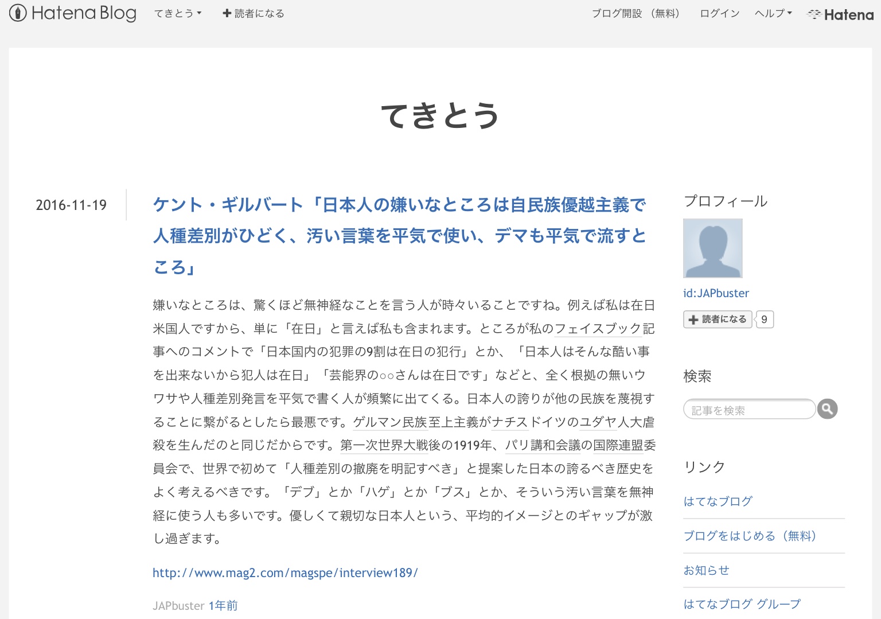Open the てきとう dropdown in top bar

coord(178,13)
